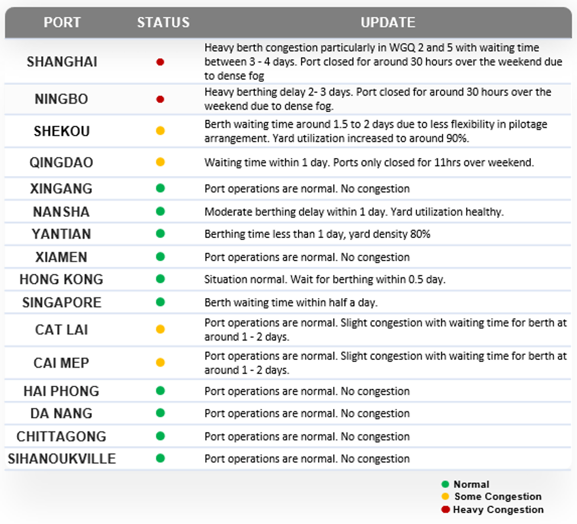Click Ningbo's red heavy congestion indicator

click(x=160, y=99)
